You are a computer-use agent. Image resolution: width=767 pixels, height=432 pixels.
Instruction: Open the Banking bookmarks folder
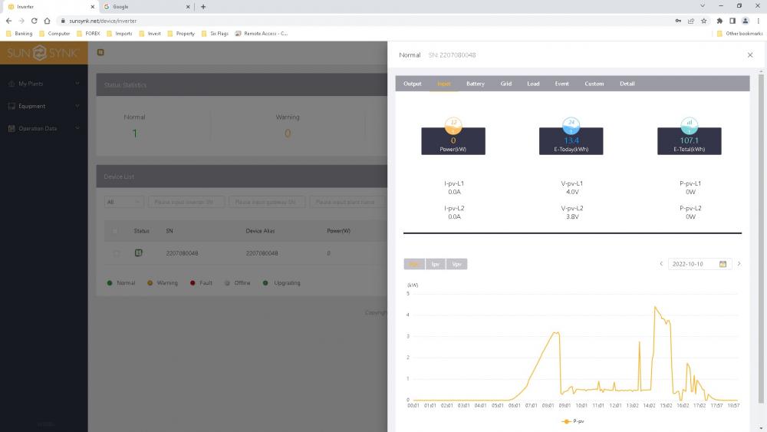pyautogui.click(x=19, y=34)
